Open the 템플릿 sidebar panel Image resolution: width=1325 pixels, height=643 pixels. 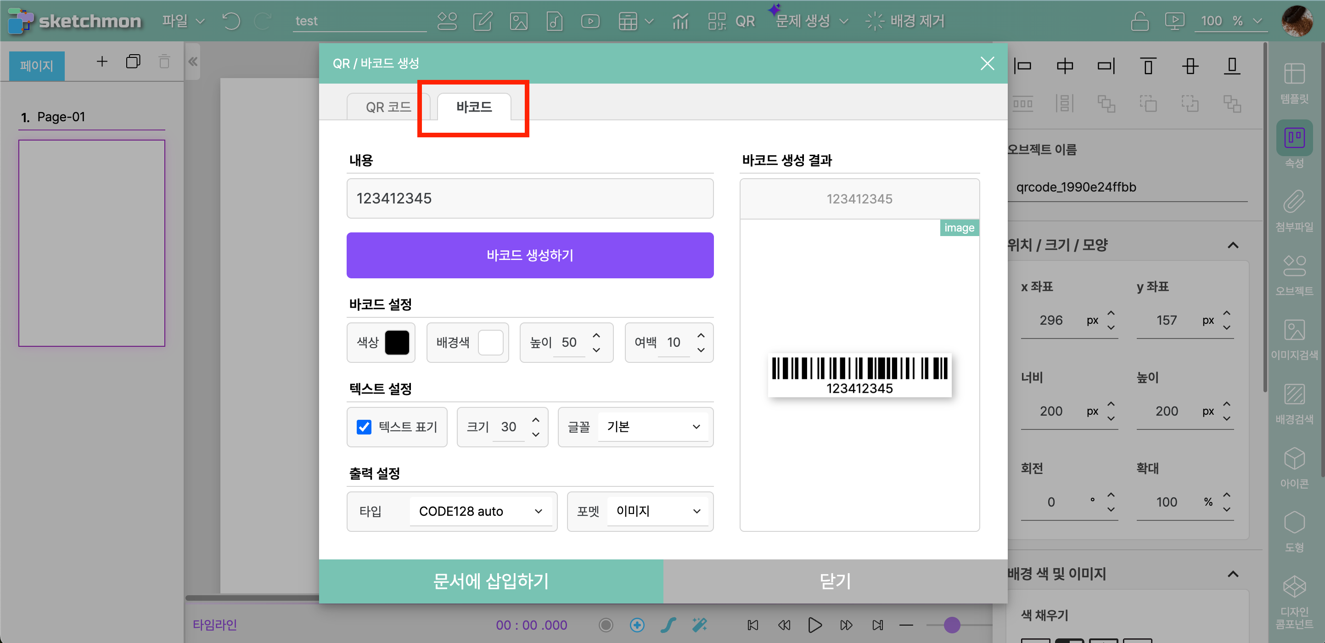pyautogui.click(x=1294, y=82)
